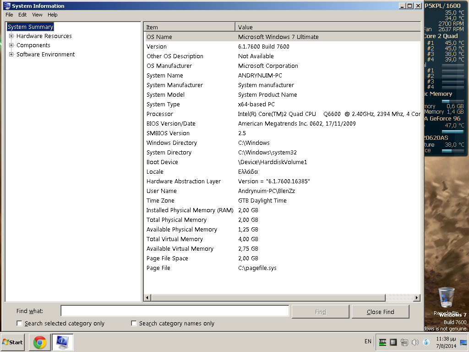Click the value 6.1.7600 Build 7600
Screen dimensions: 469x352
(x=263, y=46)
